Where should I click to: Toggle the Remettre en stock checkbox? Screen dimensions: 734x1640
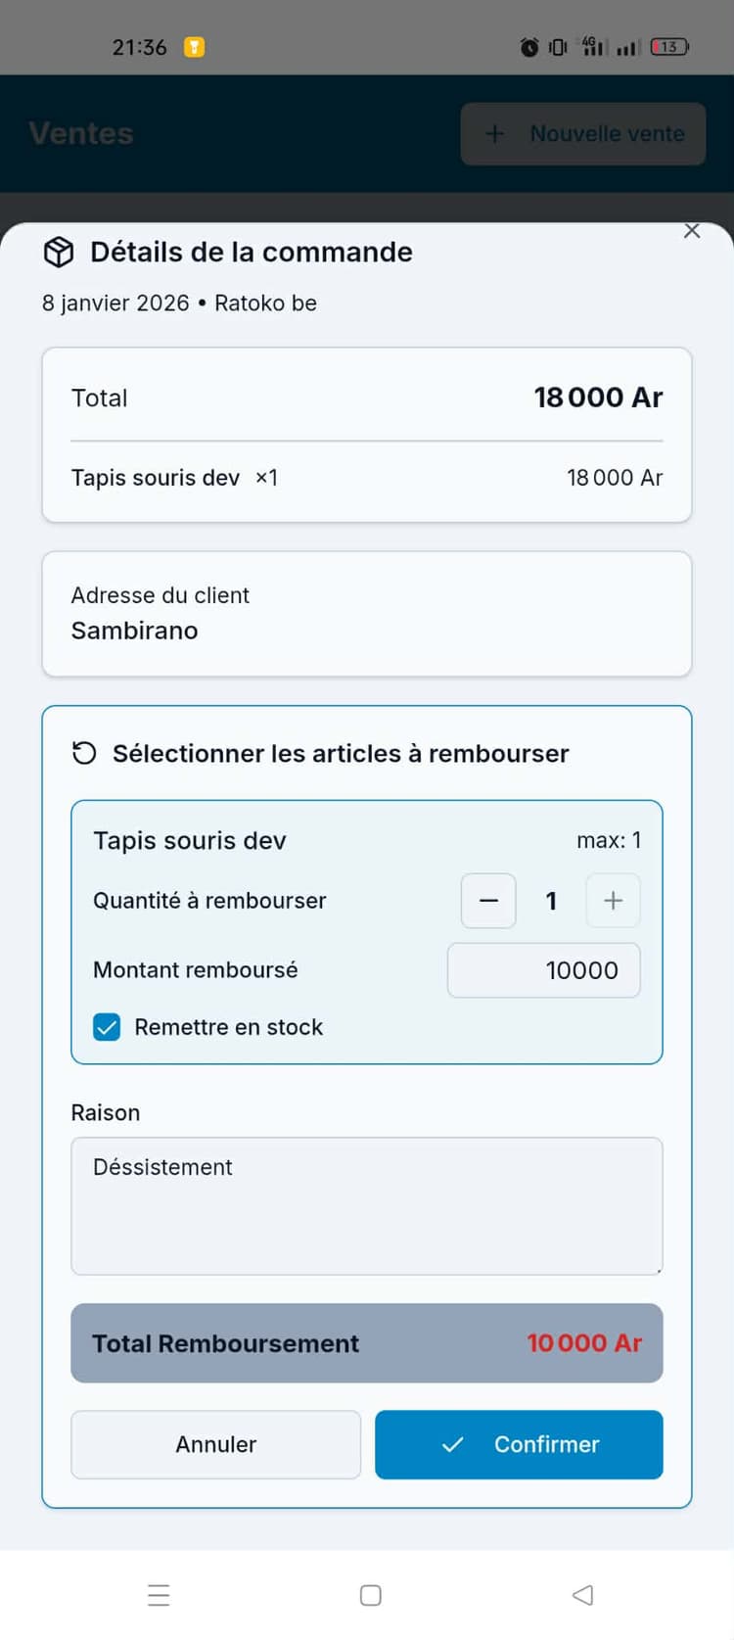tap(107, 1027)
